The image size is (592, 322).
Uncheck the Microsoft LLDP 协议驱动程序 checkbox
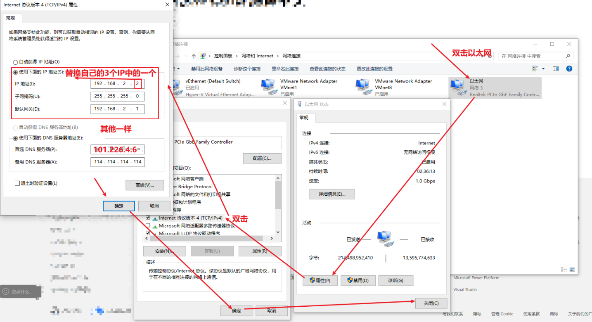[x=148, y=233]
